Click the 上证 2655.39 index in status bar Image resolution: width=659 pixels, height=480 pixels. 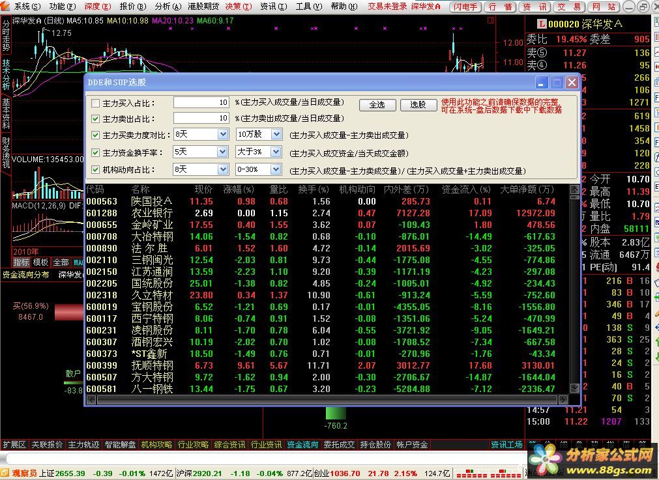62,473
